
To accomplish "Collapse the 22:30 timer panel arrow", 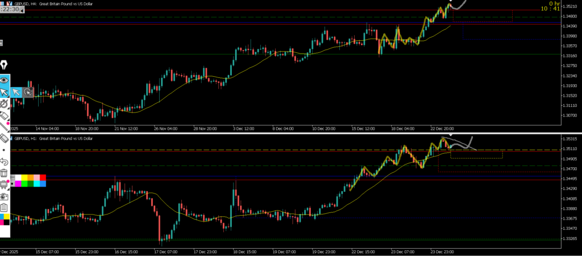I will pyautogui.click(x=2, y=10).
